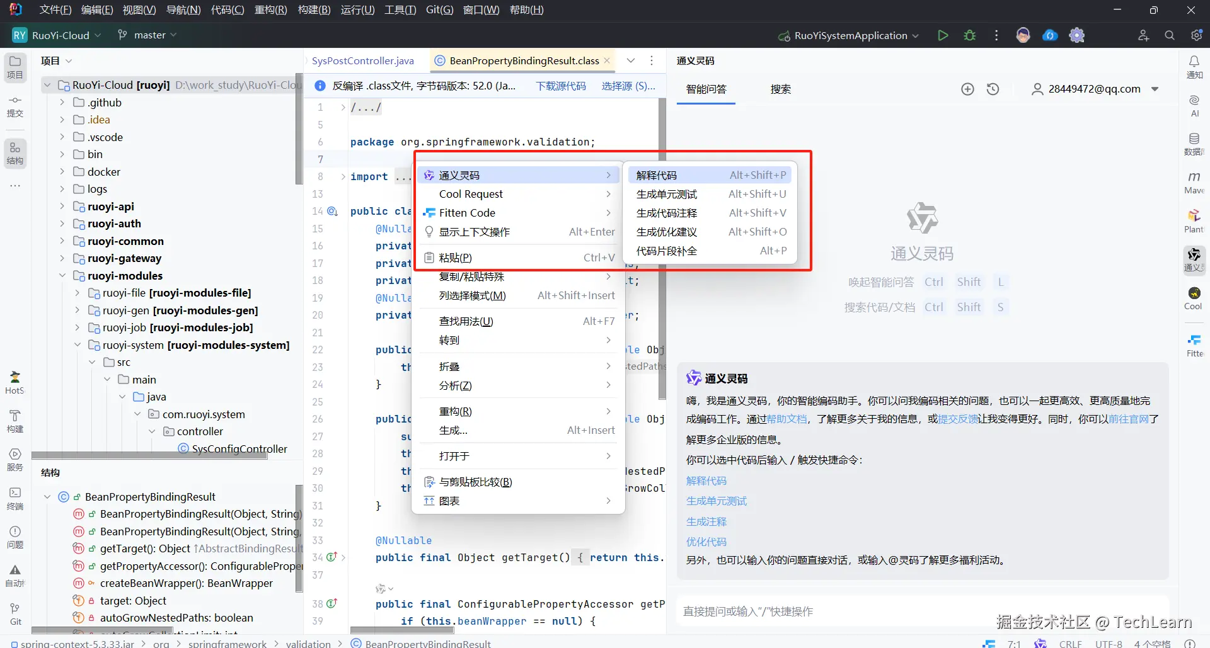The height and width of the screenshot is (648, 1210).
Task: Open the editor tabs list dropdown arrow
Action: 630,60
